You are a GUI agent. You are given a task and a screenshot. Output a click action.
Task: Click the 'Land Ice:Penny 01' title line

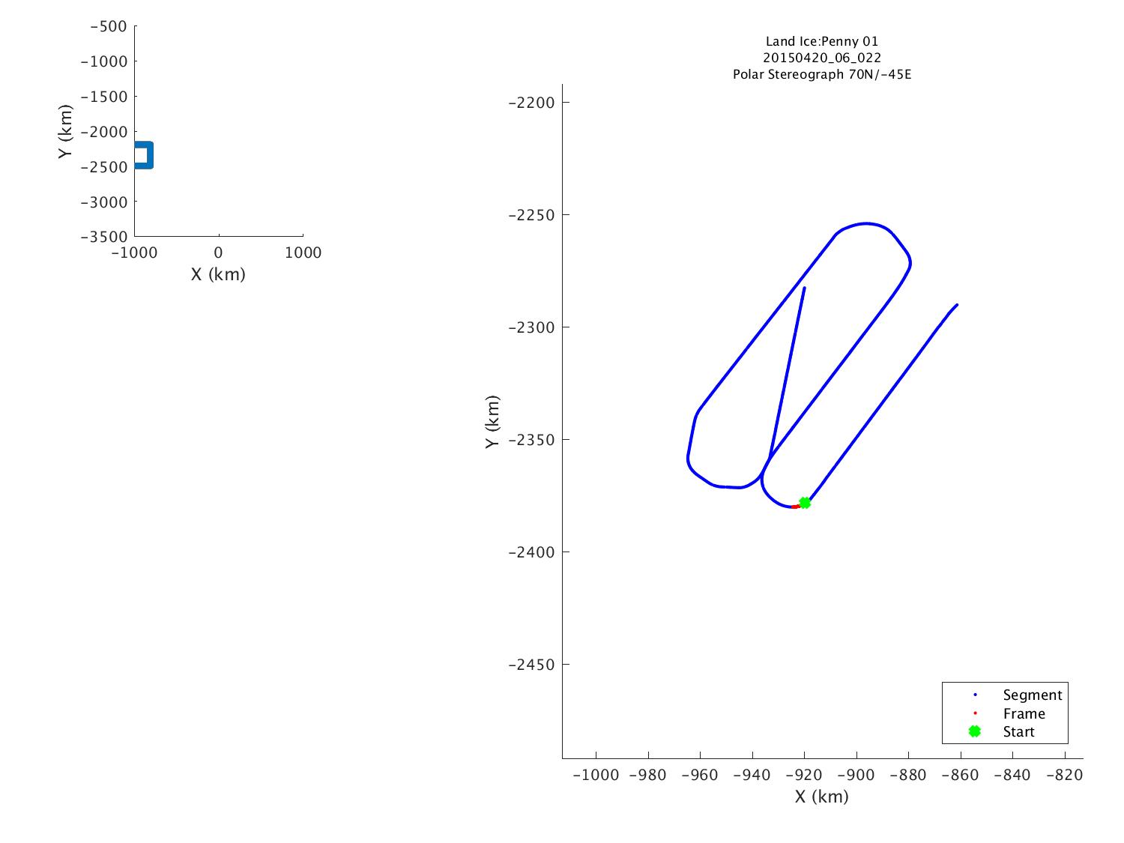(x=821, y=41)
